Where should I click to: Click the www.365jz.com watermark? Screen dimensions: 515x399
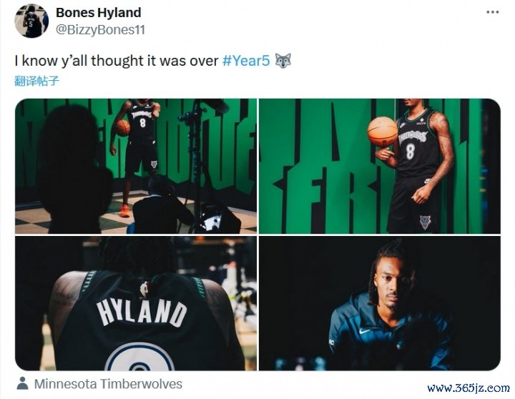tap(469, 388)
